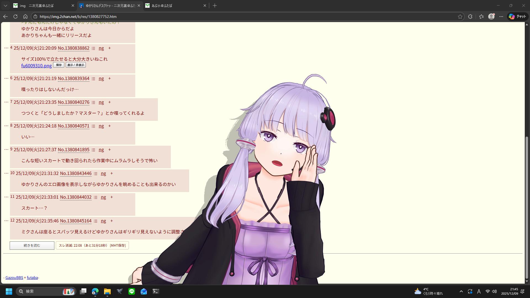Click the list menu icon next to No.1380838862
This screenshot has width=530, height=298.
pos(93,48)
